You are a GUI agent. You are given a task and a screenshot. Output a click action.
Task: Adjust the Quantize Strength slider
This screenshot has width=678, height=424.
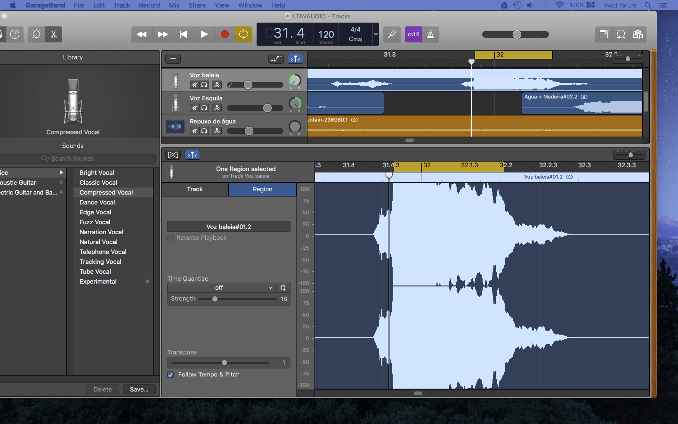click(x=237, y=299)
